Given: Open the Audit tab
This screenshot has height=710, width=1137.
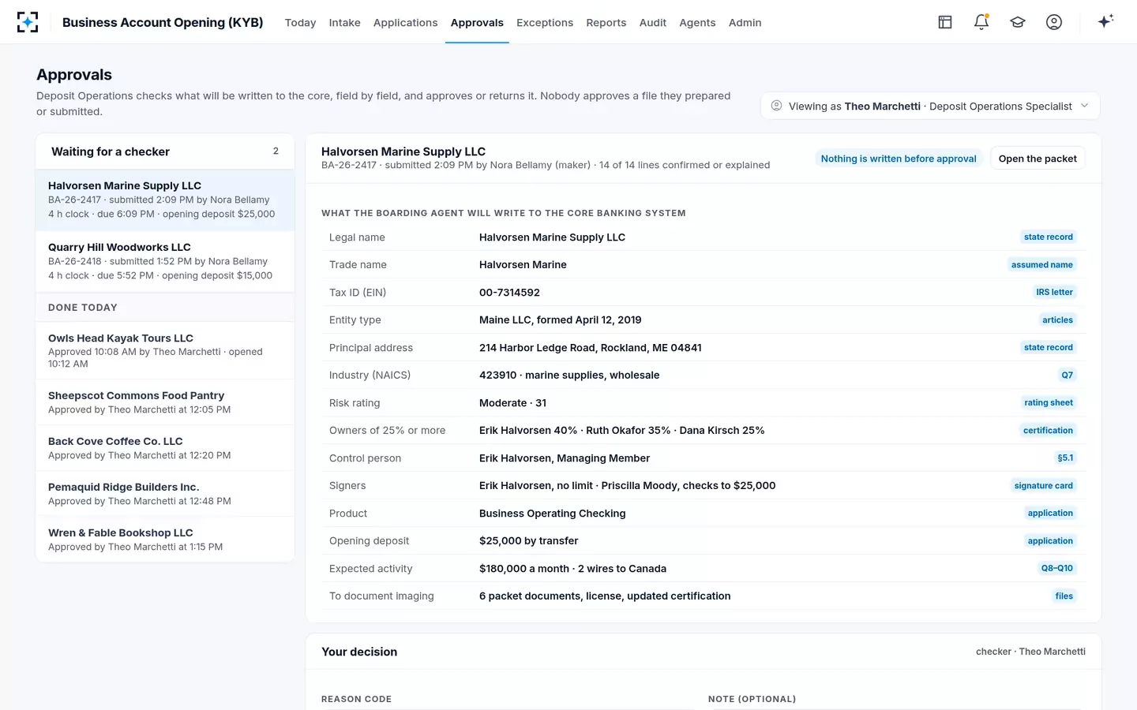Looking at the screenshot, I should (x=653, y=23).
